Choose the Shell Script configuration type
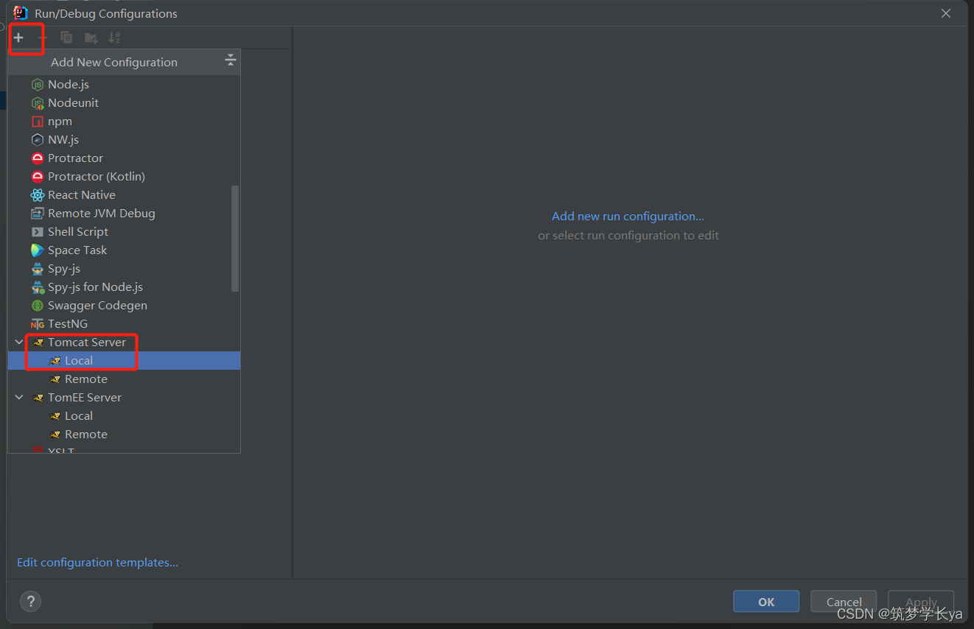The image size is (974, 629). [x=124, y=232]
